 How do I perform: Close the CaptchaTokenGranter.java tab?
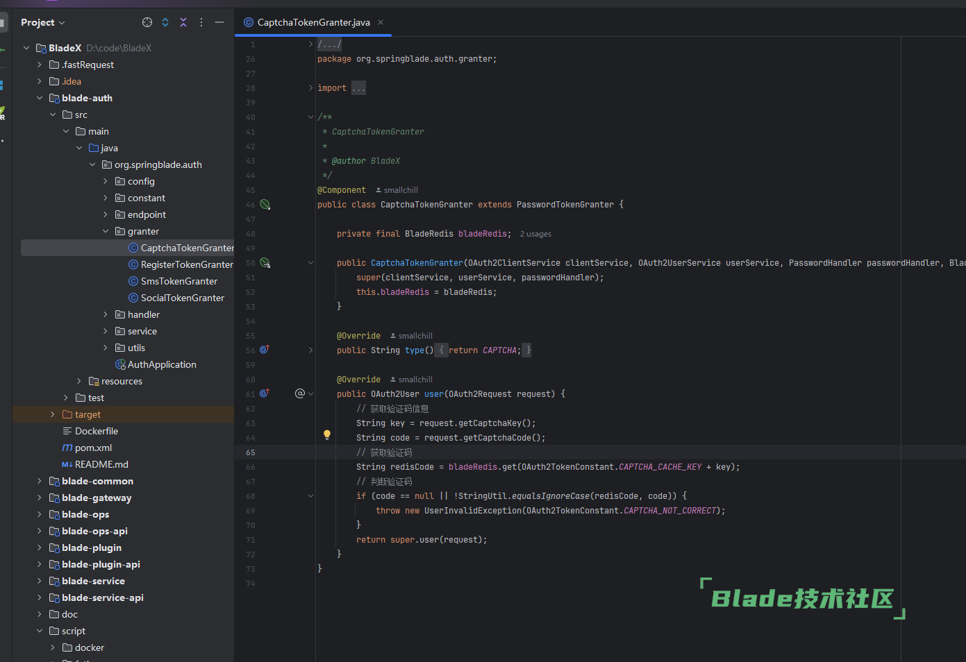(381, 22)
